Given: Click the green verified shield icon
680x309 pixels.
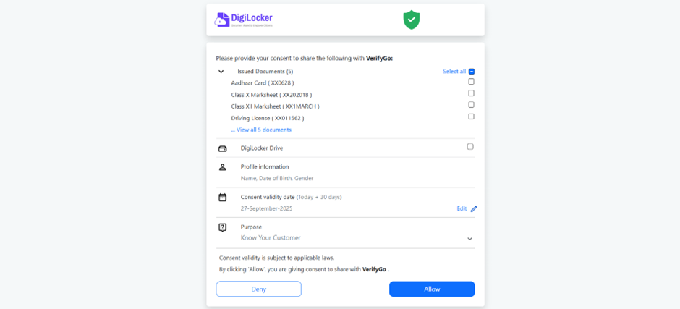Looking at the screenshot, I should 411,20.
